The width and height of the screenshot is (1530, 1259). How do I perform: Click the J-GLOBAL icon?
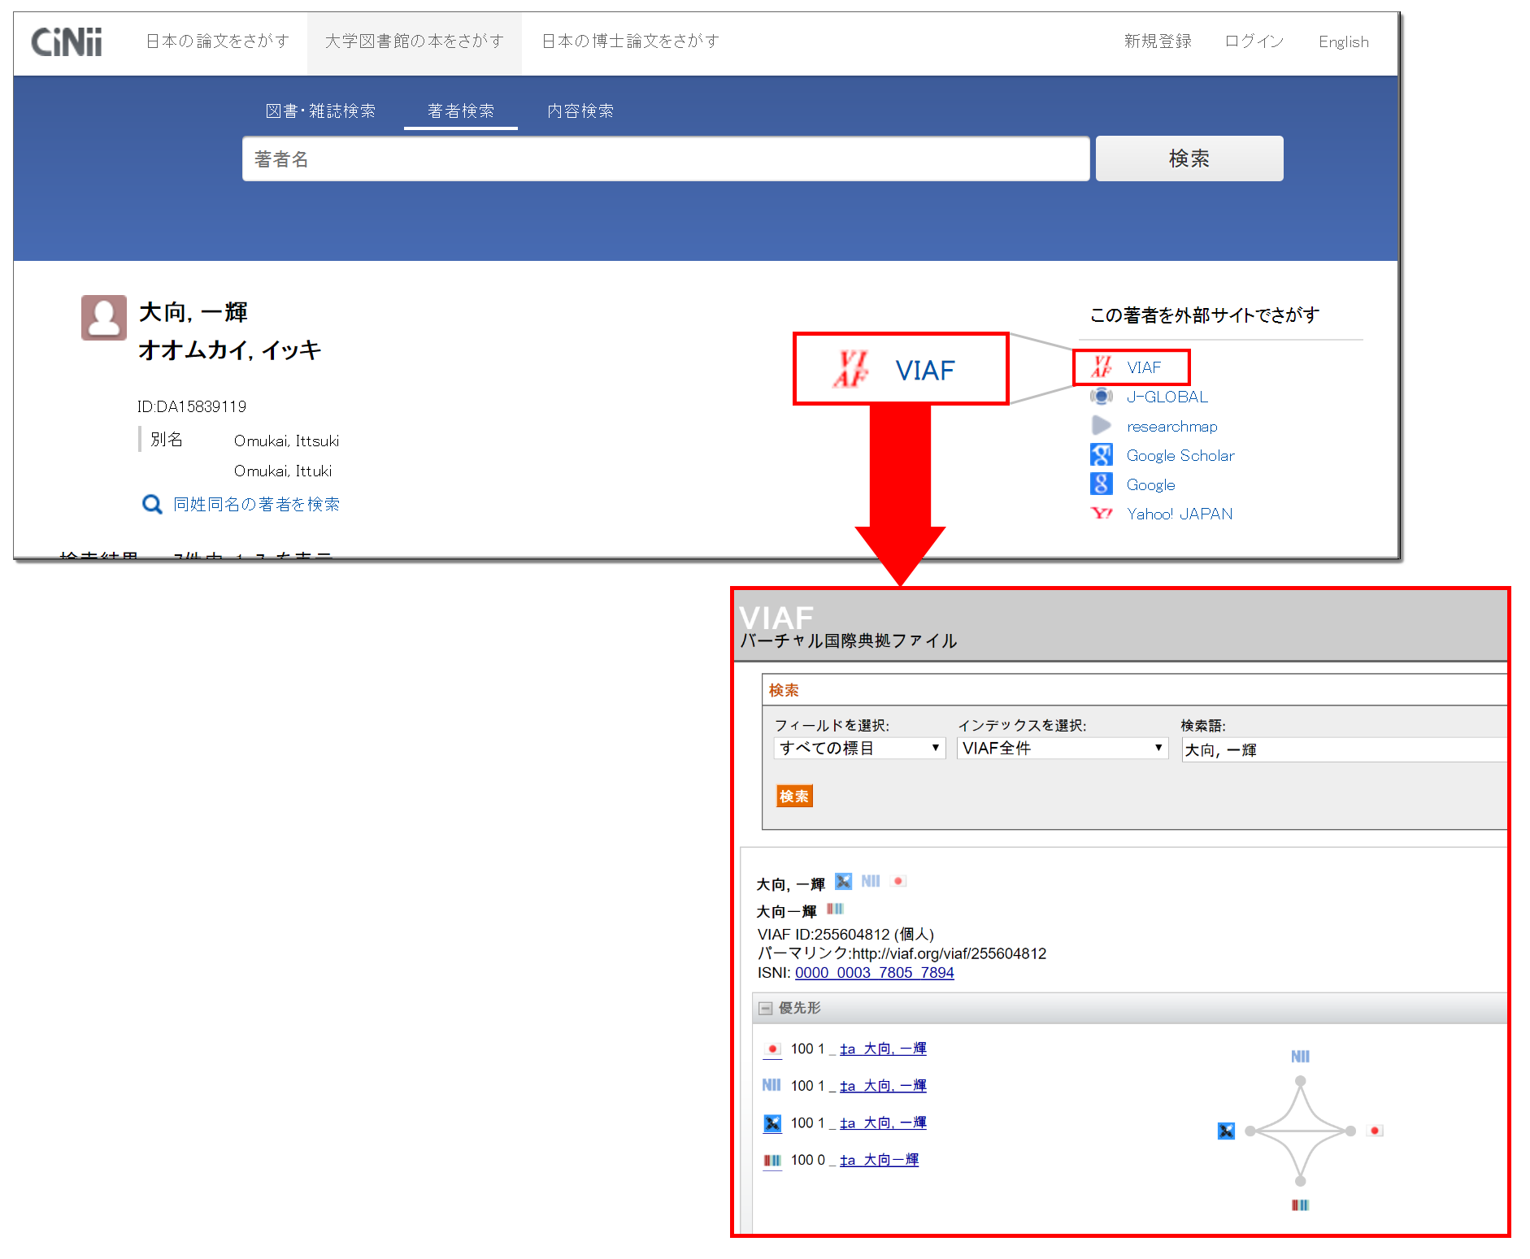pyautogui.click(x=1102, y=397)
